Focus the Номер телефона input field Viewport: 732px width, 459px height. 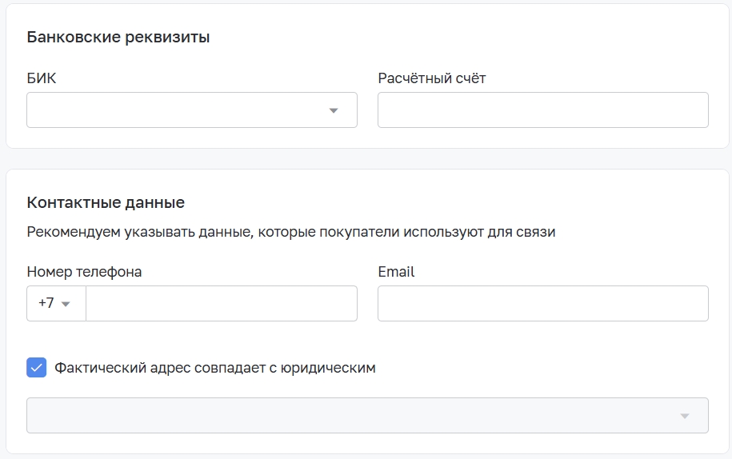tap(222, 304)
